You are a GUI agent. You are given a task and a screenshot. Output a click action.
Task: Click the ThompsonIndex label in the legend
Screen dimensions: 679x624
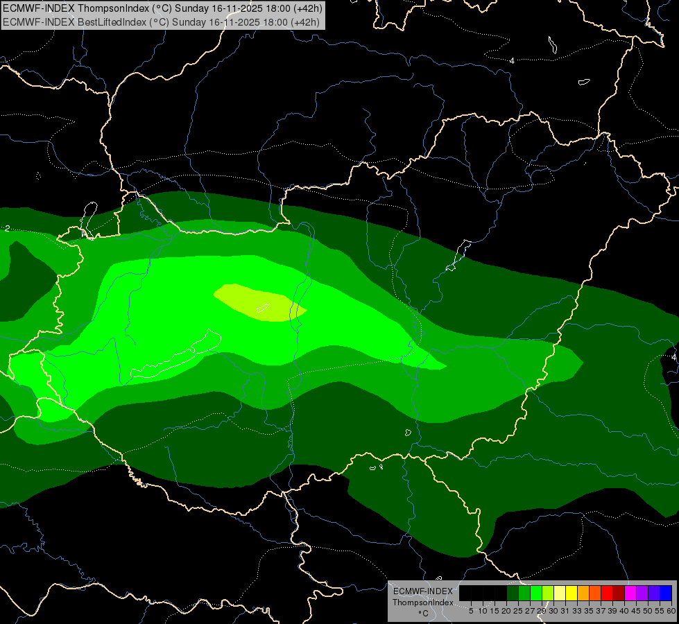pos(423,603)
